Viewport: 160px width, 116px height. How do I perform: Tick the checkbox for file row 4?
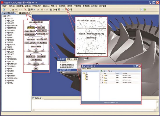coord(100,83)
